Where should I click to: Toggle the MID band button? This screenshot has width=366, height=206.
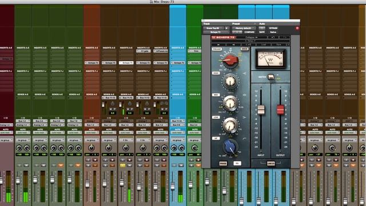(x=216, y=95)
